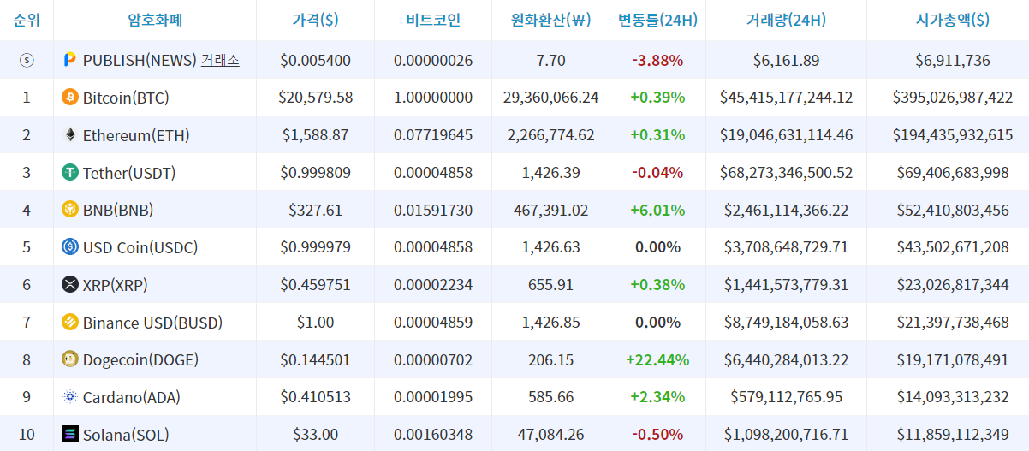Click the Dogecoin logo icon
The height and width of the screenshot is (451, 1029).
(x=70, y=359)
